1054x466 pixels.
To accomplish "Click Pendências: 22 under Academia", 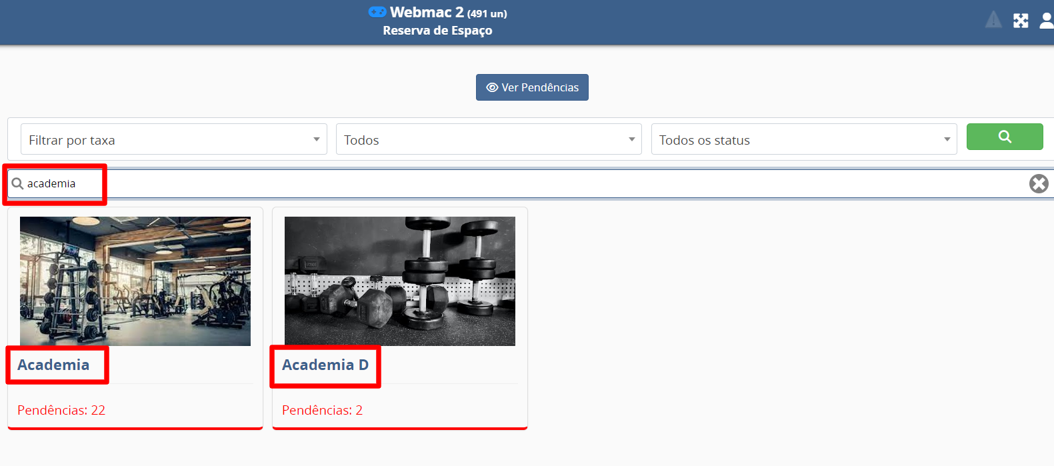I will tap(61, 410).
